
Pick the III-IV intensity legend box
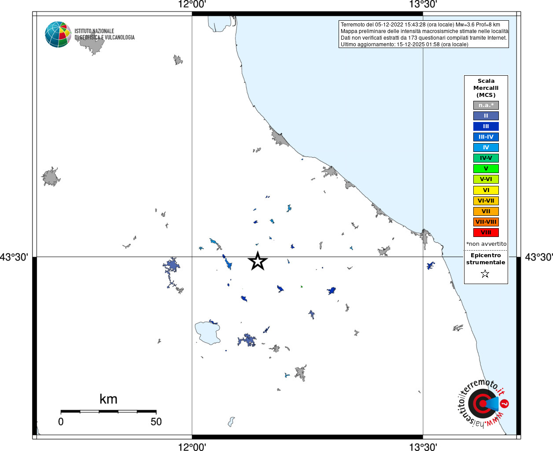(486, 137)
